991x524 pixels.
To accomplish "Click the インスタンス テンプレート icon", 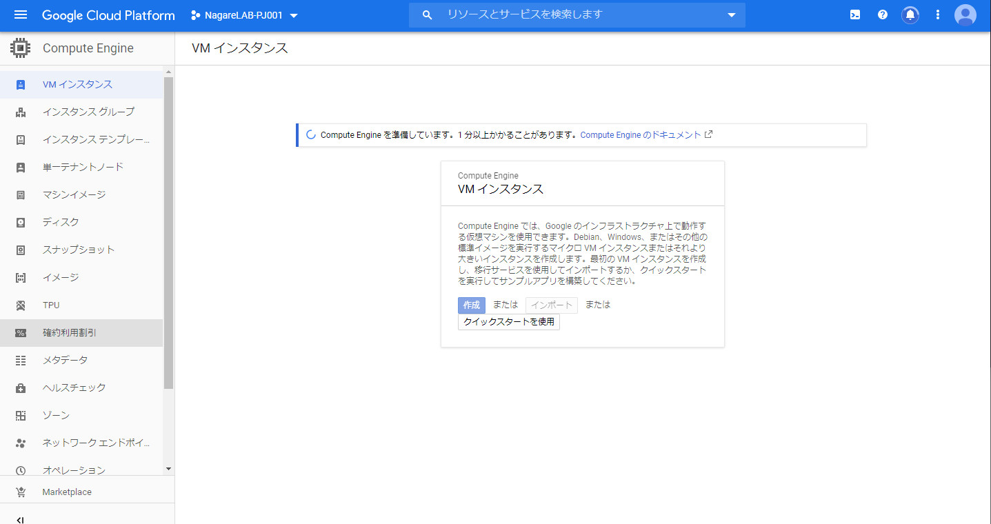I will tap(21, 140).
